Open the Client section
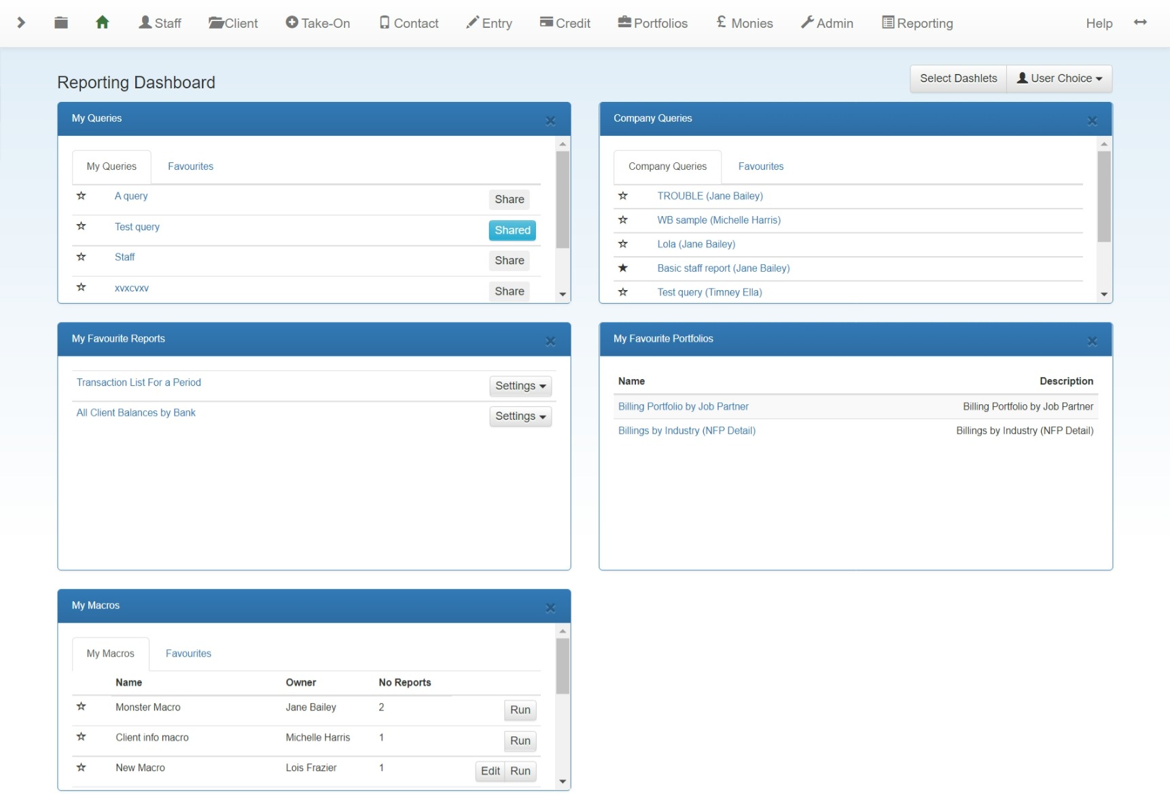Viewport: 1170px width, 809px height. [x=233, y=22]
